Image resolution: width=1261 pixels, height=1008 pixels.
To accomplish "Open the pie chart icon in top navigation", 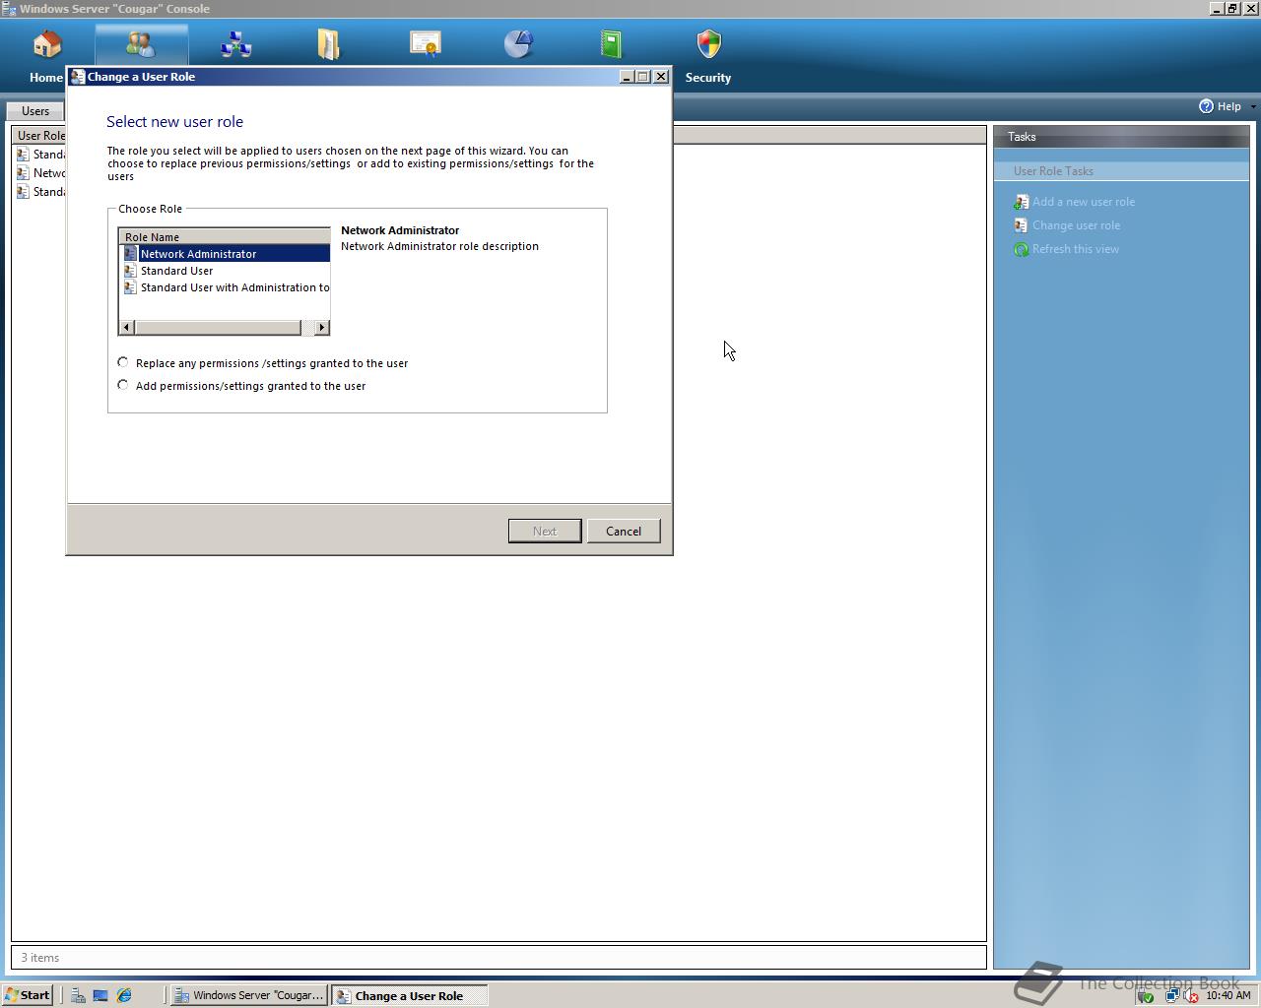I will point(518,45).
